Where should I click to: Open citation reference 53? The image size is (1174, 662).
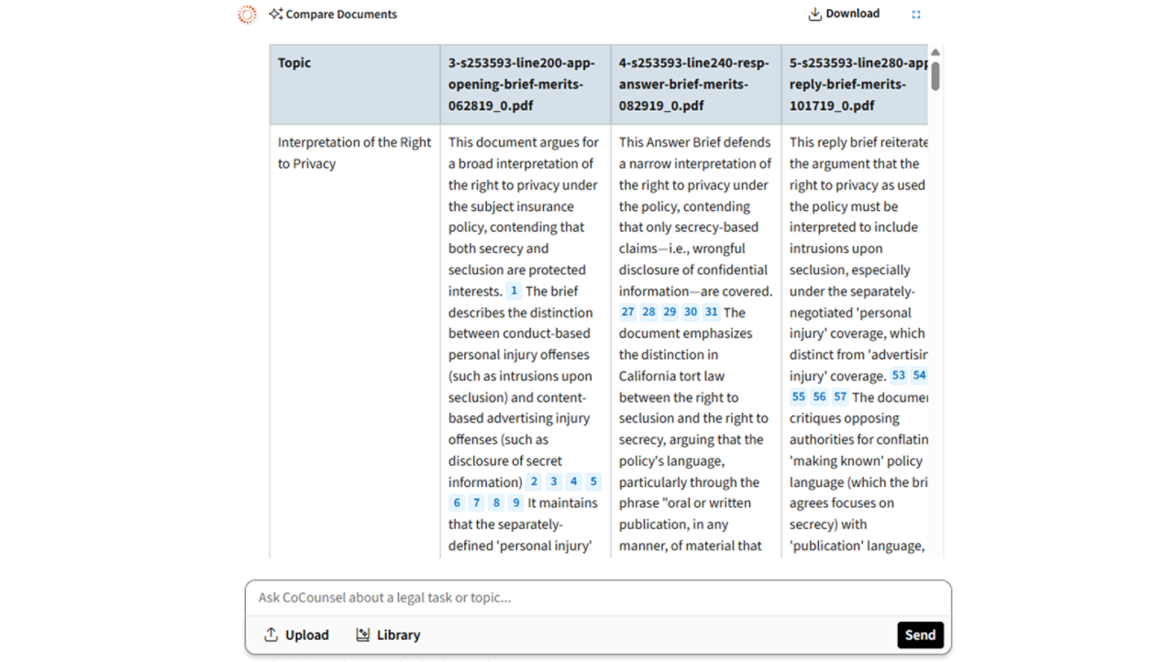899,375
